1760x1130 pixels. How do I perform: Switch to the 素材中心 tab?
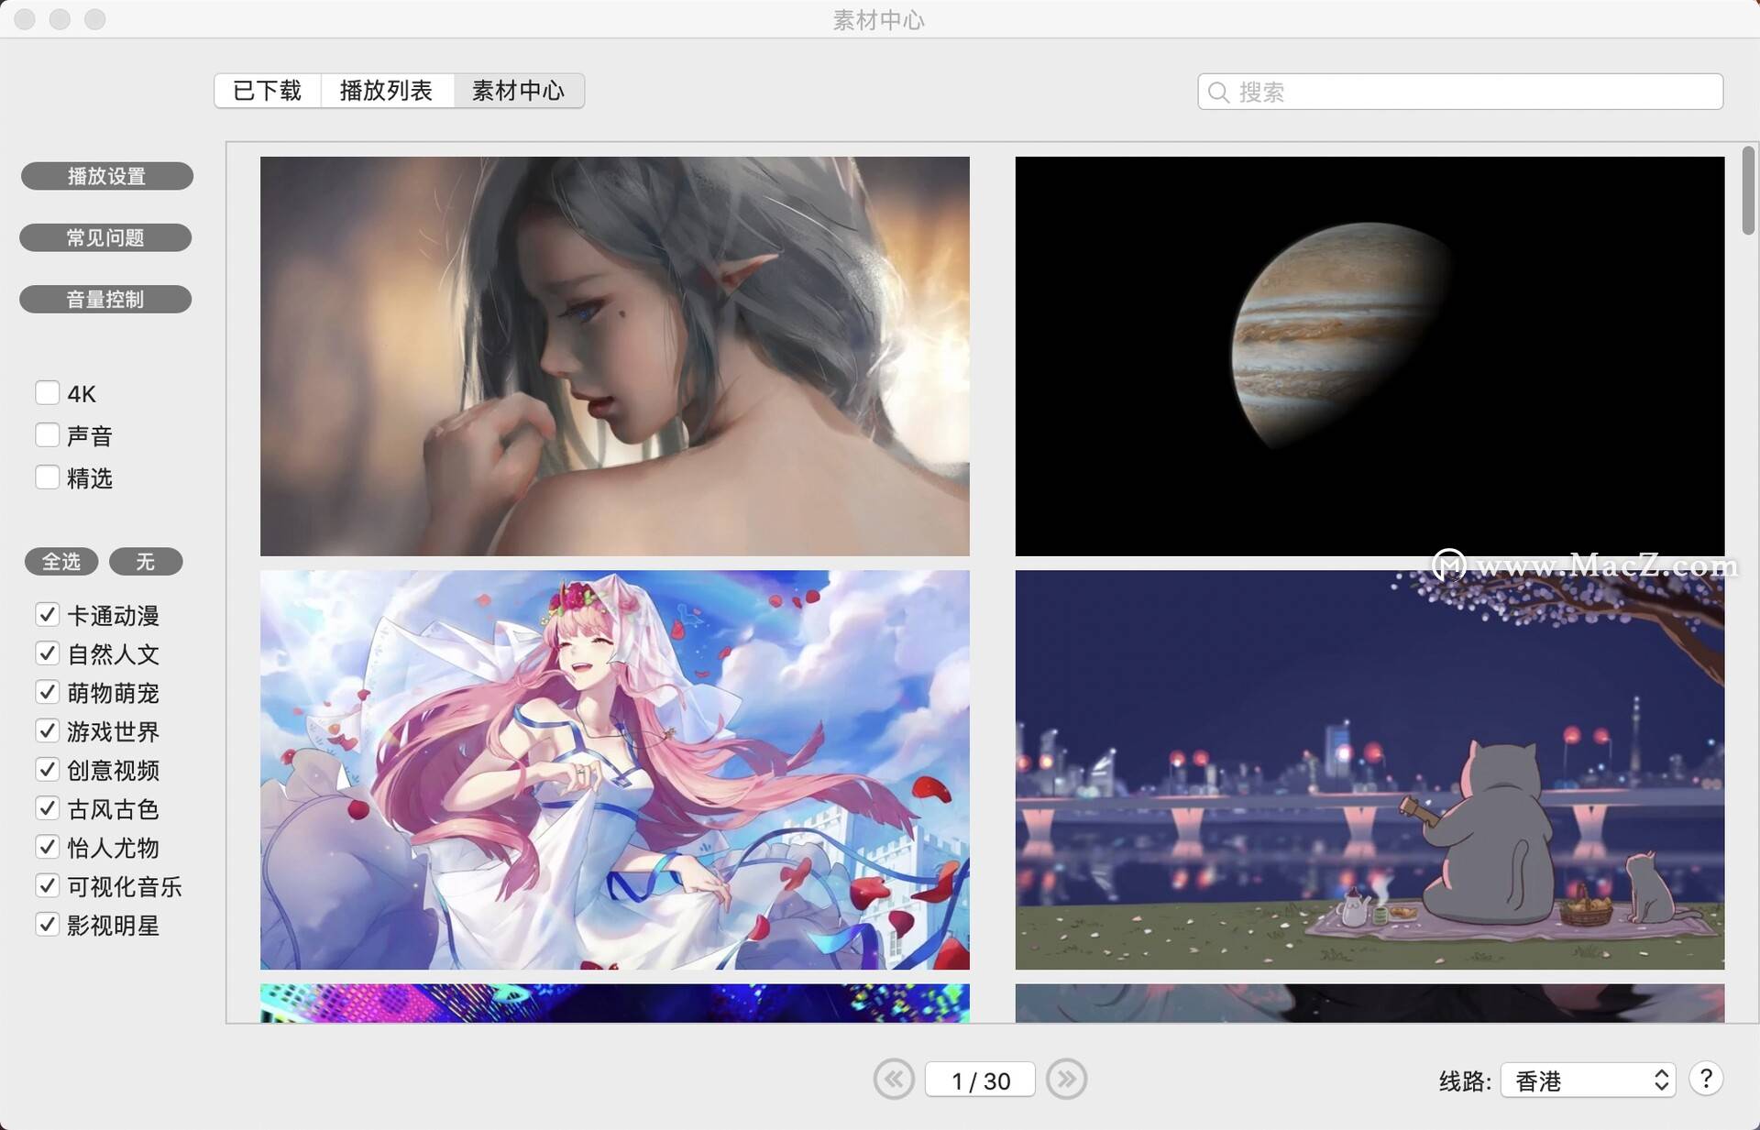tap(519, 91)
